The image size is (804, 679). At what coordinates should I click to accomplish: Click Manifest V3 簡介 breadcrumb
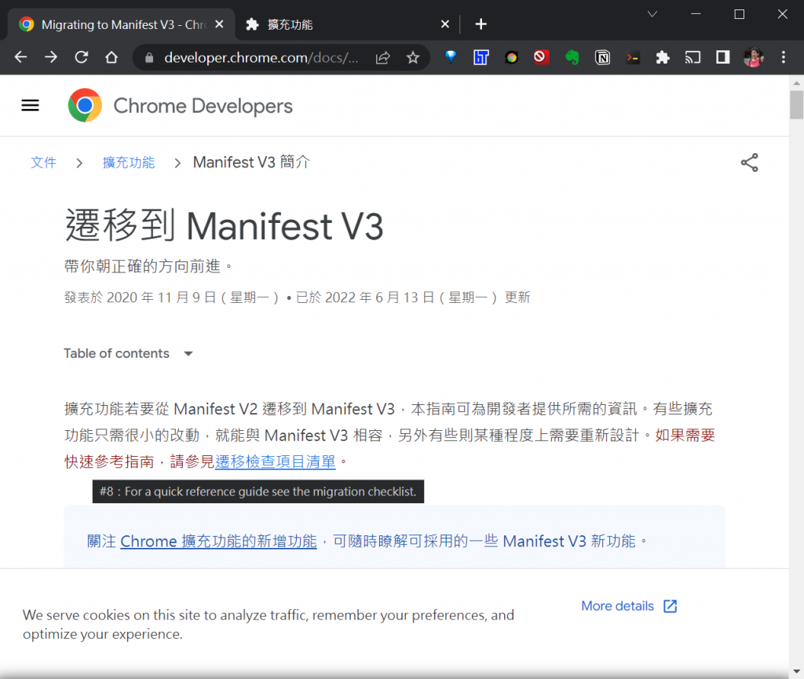pyautogui.click(x=251, y=162)
